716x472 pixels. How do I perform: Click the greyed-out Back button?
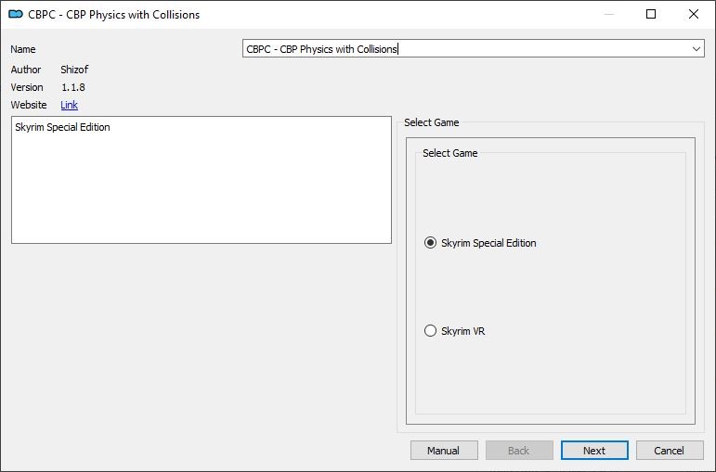[518, 451]
